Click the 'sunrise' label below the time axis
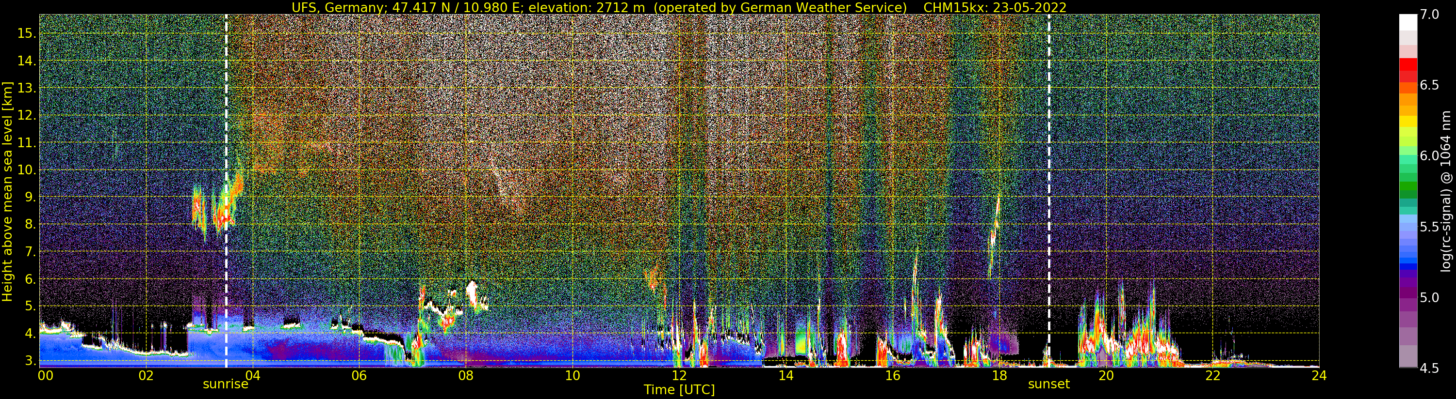Image resolution: width=1456 pixels, height=399 pixels. pyautogui.click(x=226, y=384)
